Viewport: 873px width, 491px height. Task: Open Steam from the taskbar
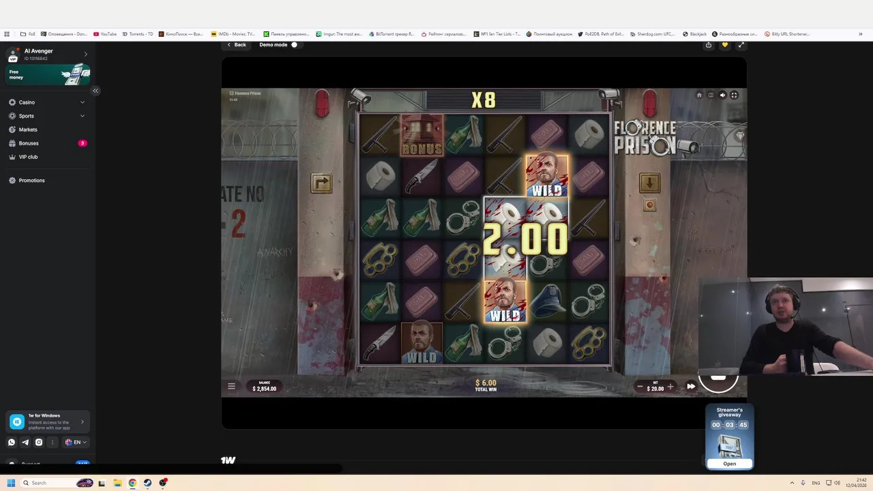tap(147, 483)
